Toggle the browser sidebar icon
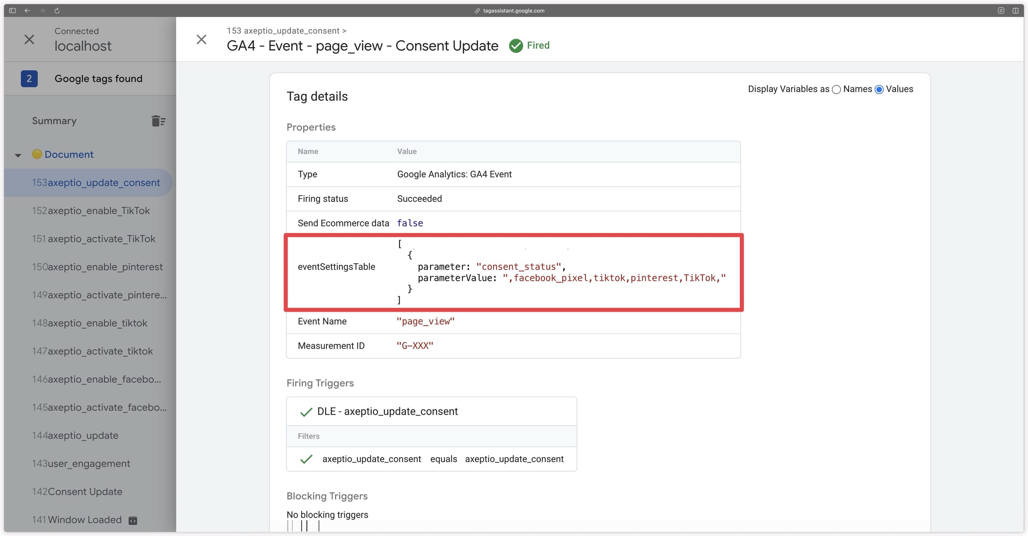This screenshot has height=536, width=1028. 12,10
